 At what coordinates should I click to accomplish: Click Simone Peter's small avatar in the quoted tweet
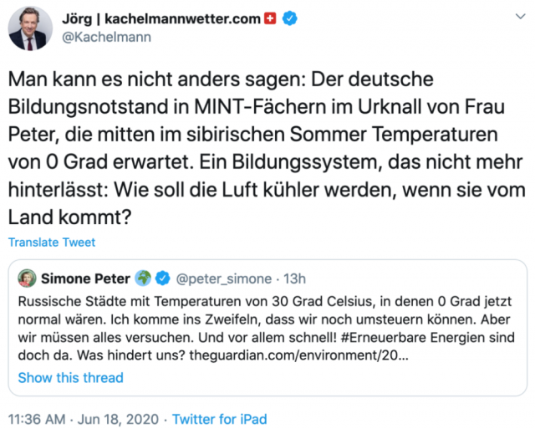(26, 277)
